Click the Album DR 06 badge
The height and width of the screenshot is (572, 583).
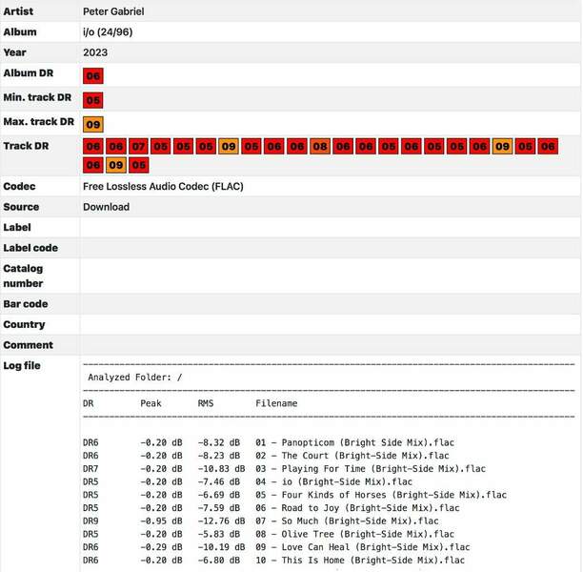pos(93,76)
